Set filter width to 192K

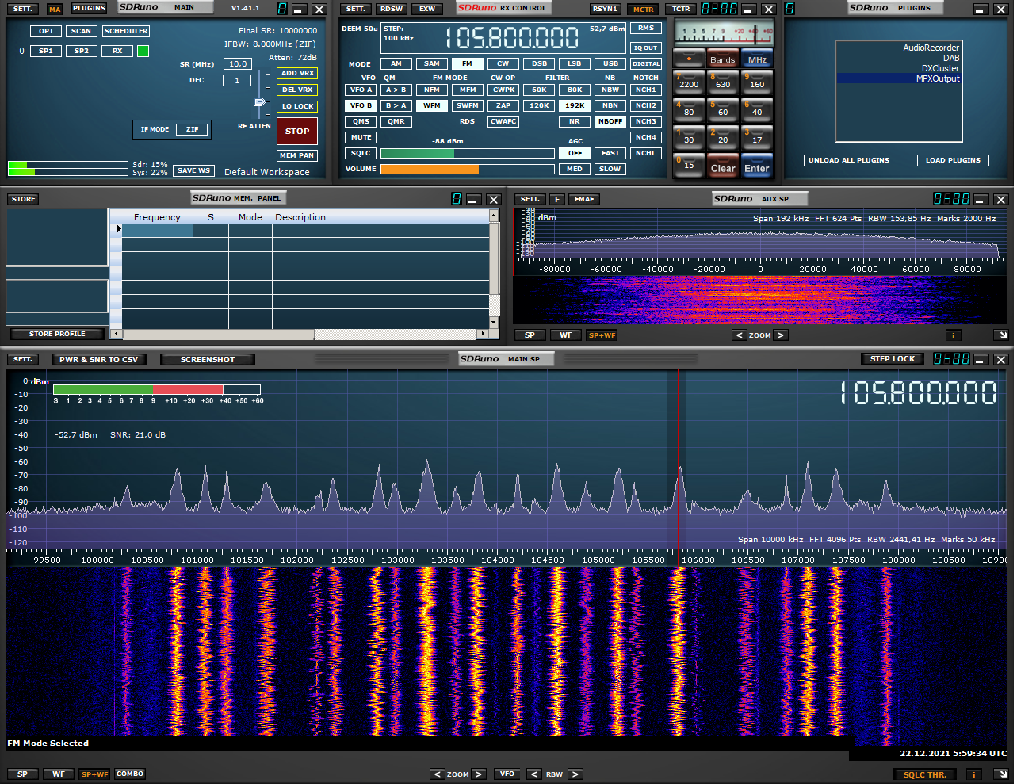tap(574, 105)
